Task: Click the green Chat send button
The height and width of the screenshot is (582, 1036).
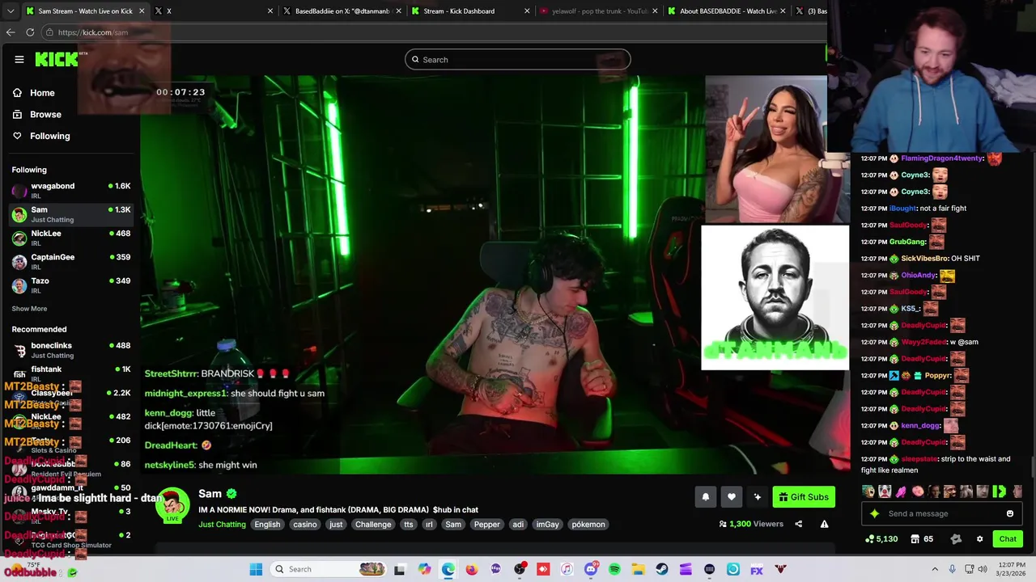Action: click(x=1008, y=539)
